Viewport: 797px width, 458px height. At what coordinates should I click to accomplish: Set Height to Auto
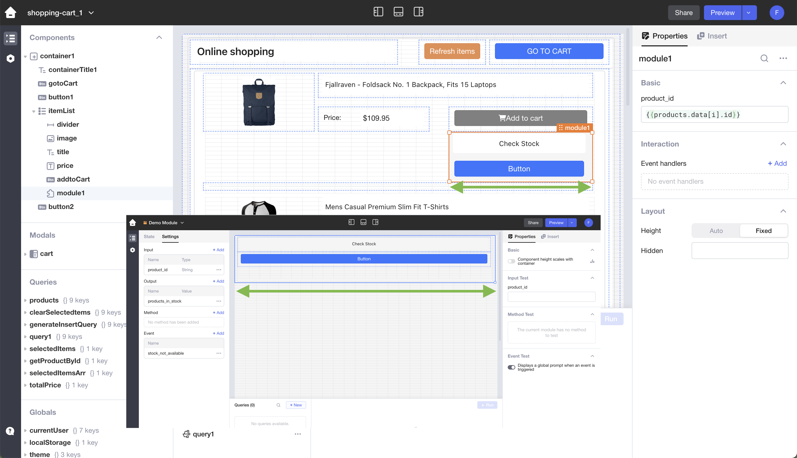click(716, 231)
